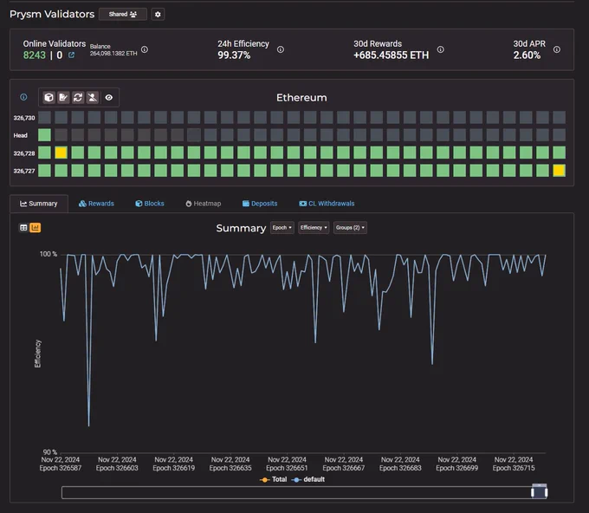Expand the Efficiency dropdown

(x=314, y=228)
